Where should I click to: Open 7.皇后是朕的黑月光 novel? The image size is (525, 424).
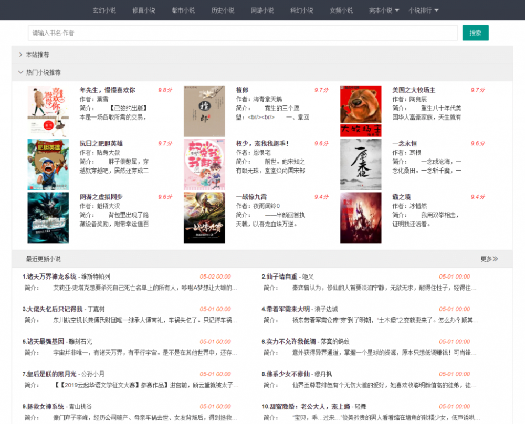49,374
